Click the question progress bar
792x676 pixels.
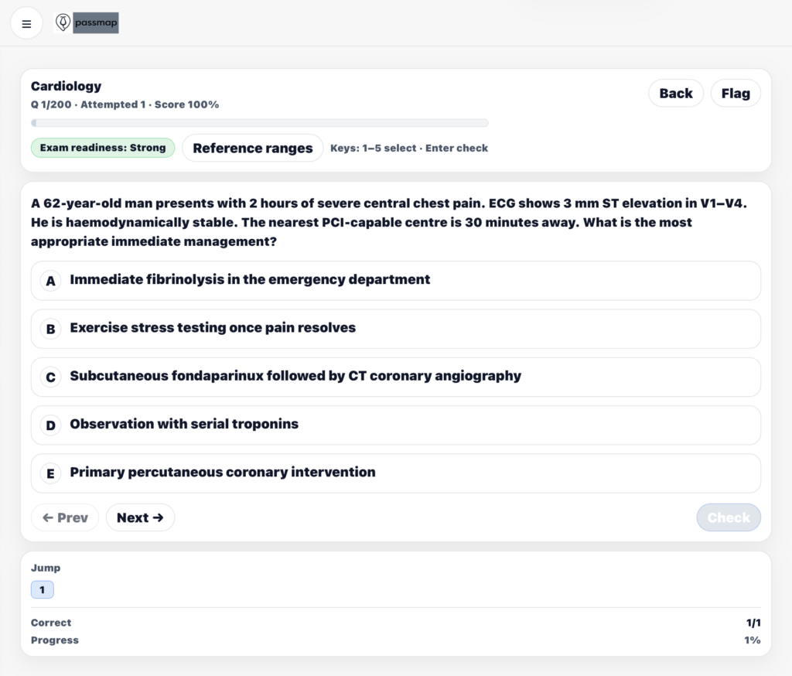point(259,122)
